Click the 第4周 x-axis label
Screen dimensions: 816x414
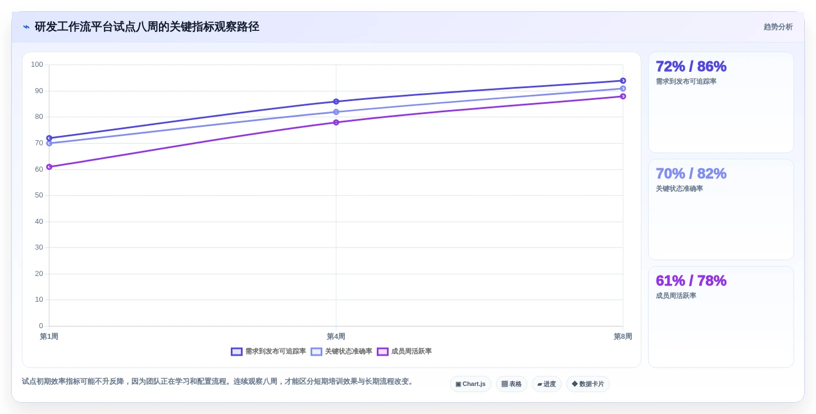click(336, 337)
